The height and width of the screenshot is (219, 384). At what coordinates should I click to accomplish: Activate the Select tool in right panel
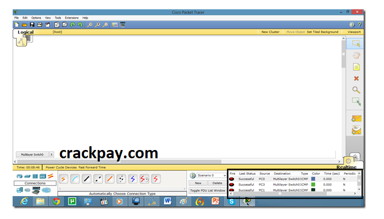(x=356, y=43)
